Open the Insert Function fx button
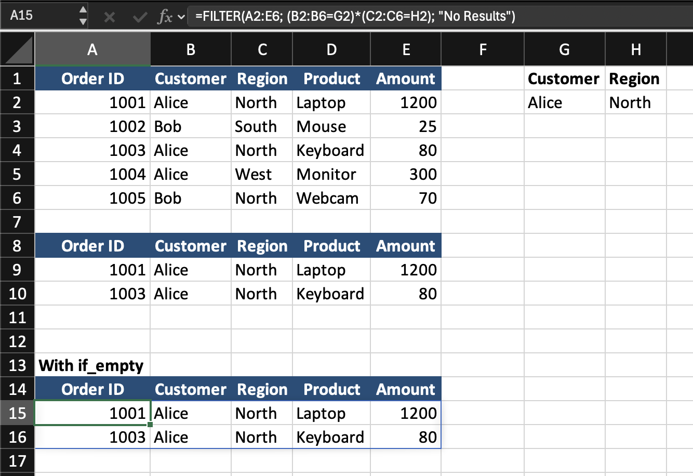The width and height of the screenshot is (693, 476). 165,17
